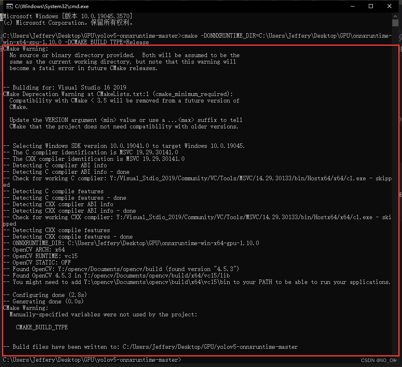Click the command prompt input line at the bottom
402x367 pixels.
pyautogui.click(x=91, y=359)
